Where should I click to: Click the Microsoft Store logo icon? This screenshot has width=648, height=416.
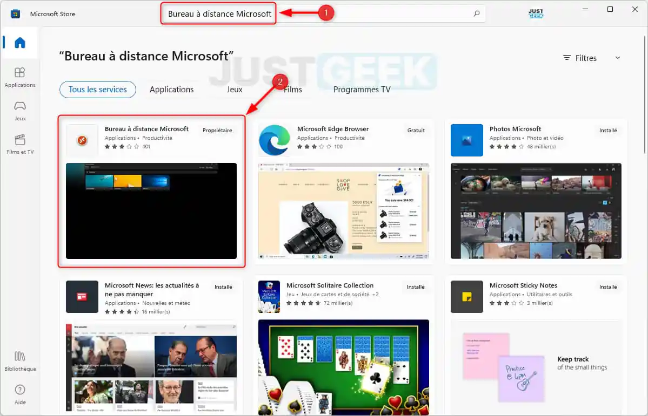tap(15, 13)
